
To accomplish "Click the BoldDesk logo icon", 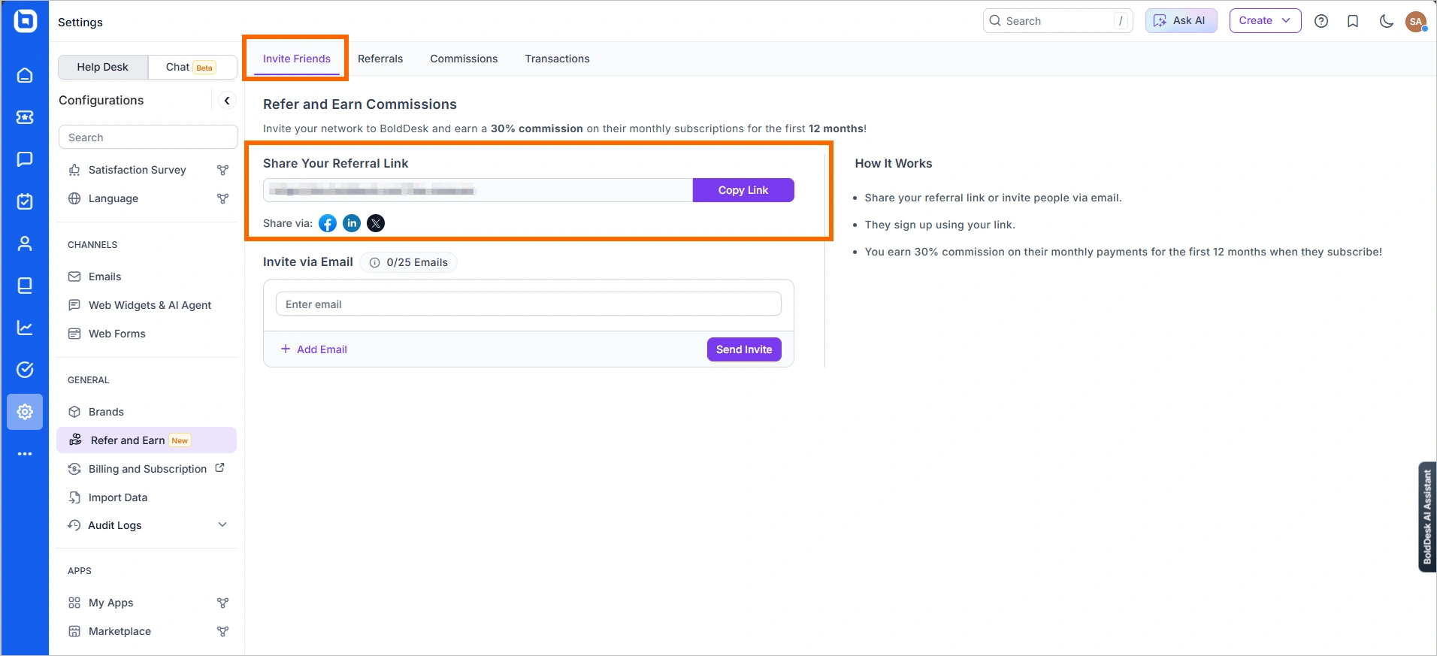I will pyautogui.click(x=25, y=21).
